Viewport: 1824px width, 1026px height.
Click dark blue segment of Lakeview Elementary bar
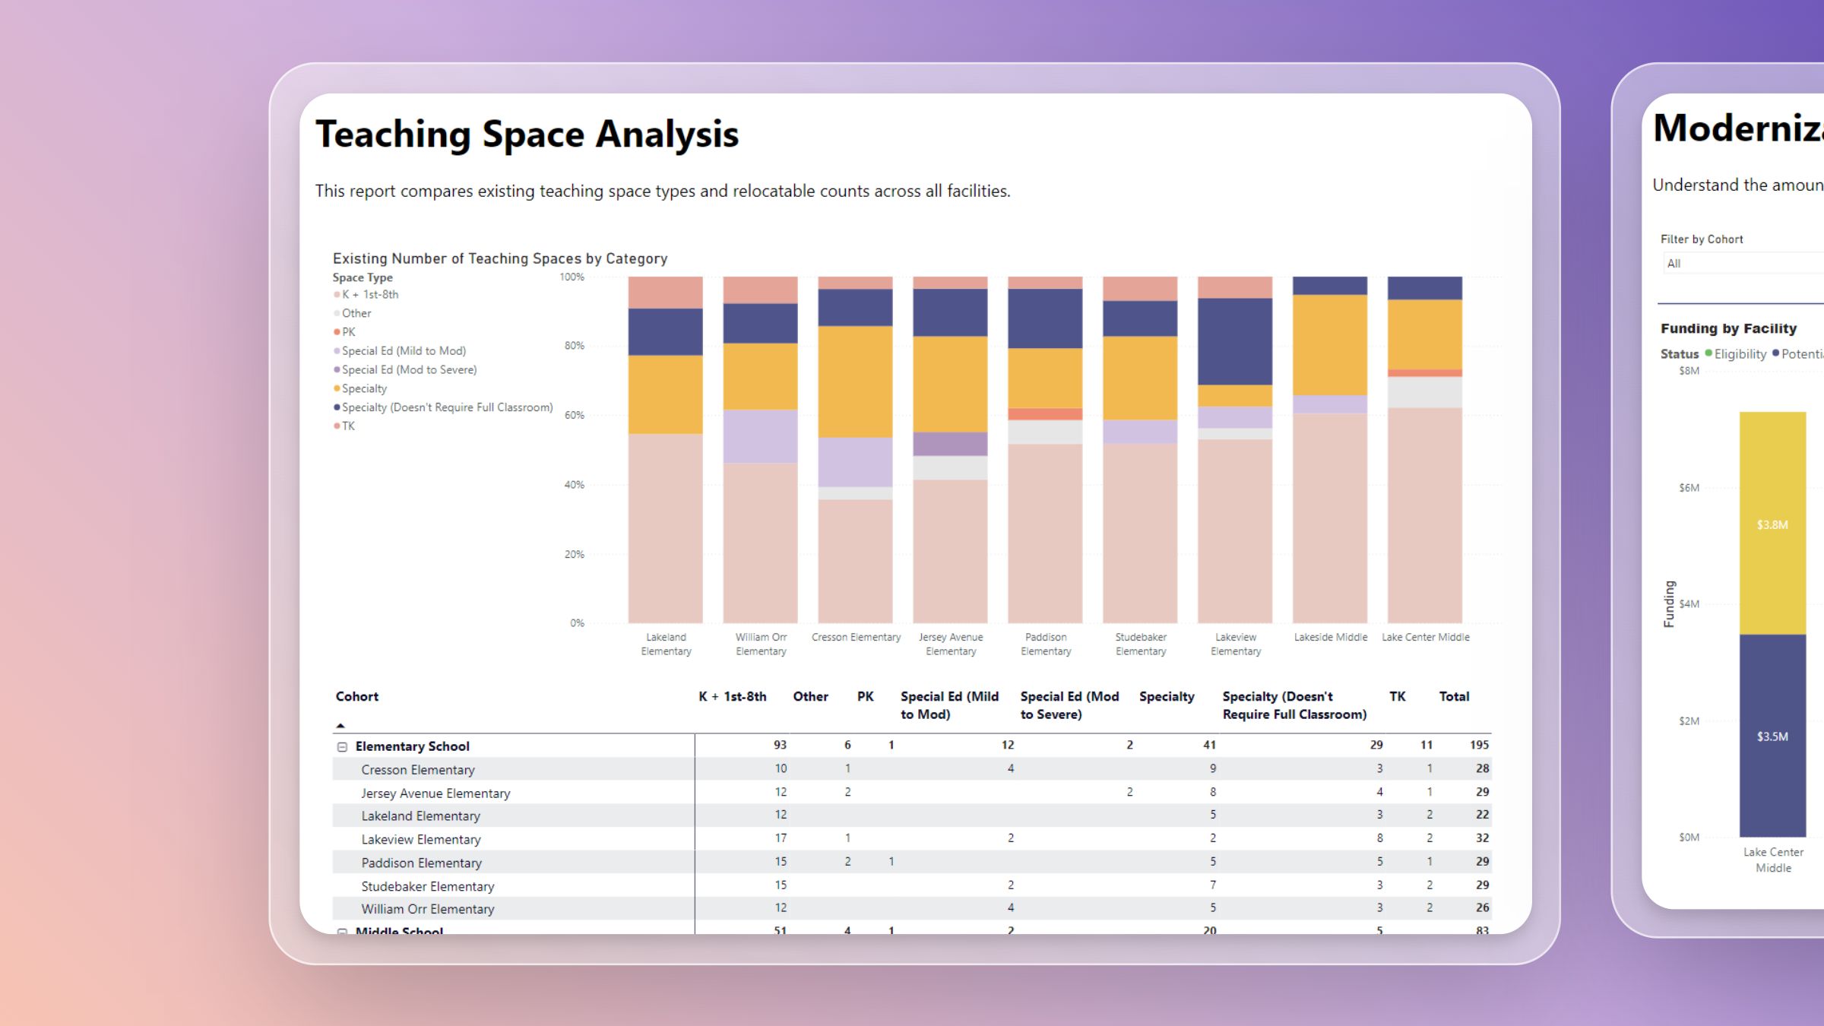1234,341
